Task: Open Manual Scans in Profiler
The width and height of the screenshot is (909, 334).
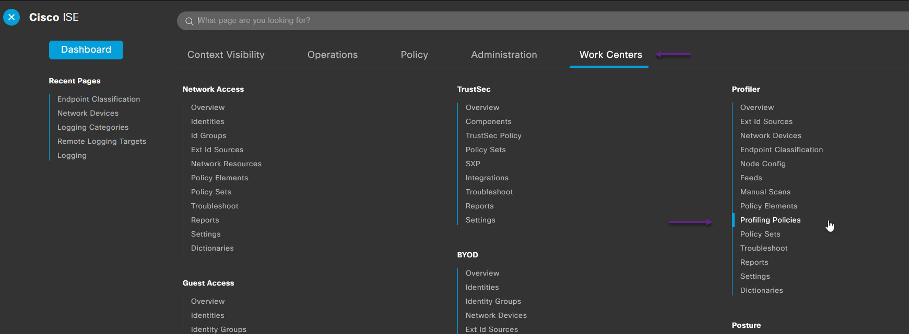Action: (765, 192)
